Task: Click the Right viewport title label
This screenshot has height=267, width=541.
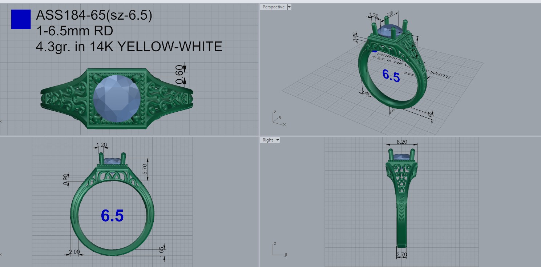Action: pyautogui.click(x=268, y=140)
